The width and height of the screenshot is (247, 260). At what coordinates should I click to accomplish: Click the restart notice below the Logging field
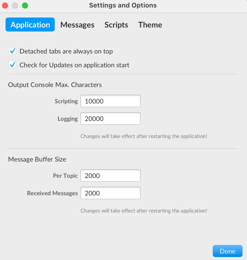pos(144,136)
